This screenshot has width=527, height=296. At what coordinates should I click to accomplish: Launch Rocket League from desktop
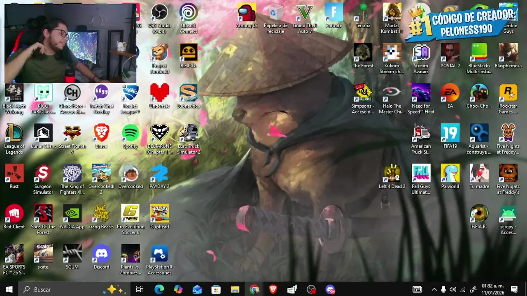point(131,99)
